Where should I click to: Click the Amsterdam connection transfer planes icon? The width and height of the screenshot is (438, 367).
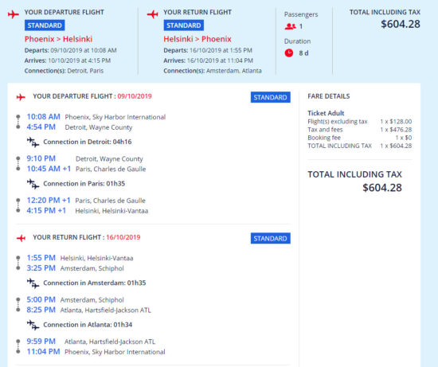(x=33, y=283)
